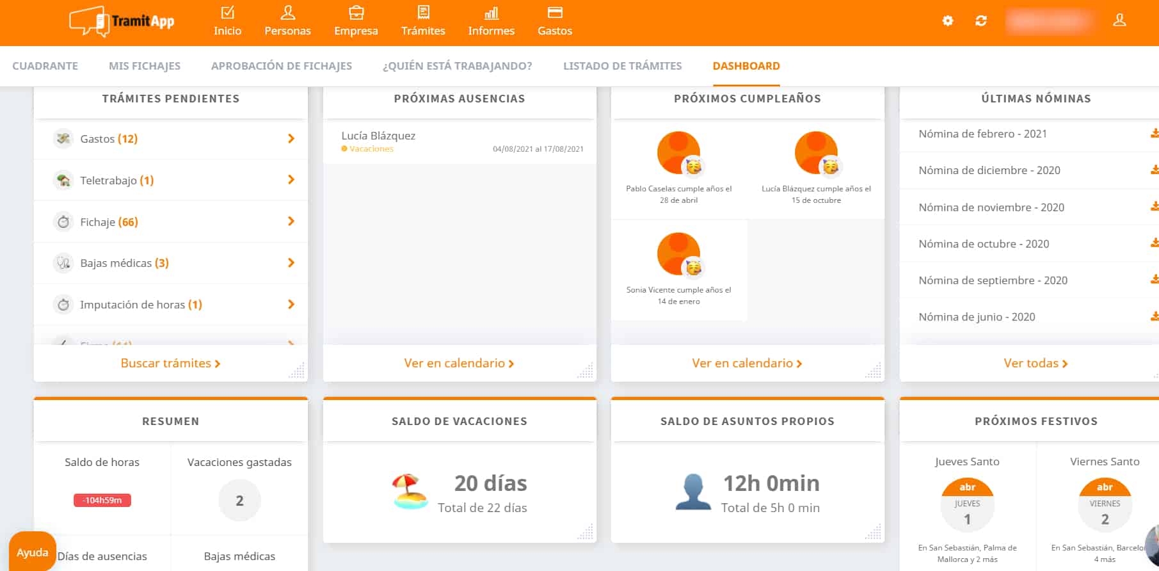The height and width of the screenshot is (571, 1159).
Task: Open Listado de Trámites tab
Action: tap(623, 66)
